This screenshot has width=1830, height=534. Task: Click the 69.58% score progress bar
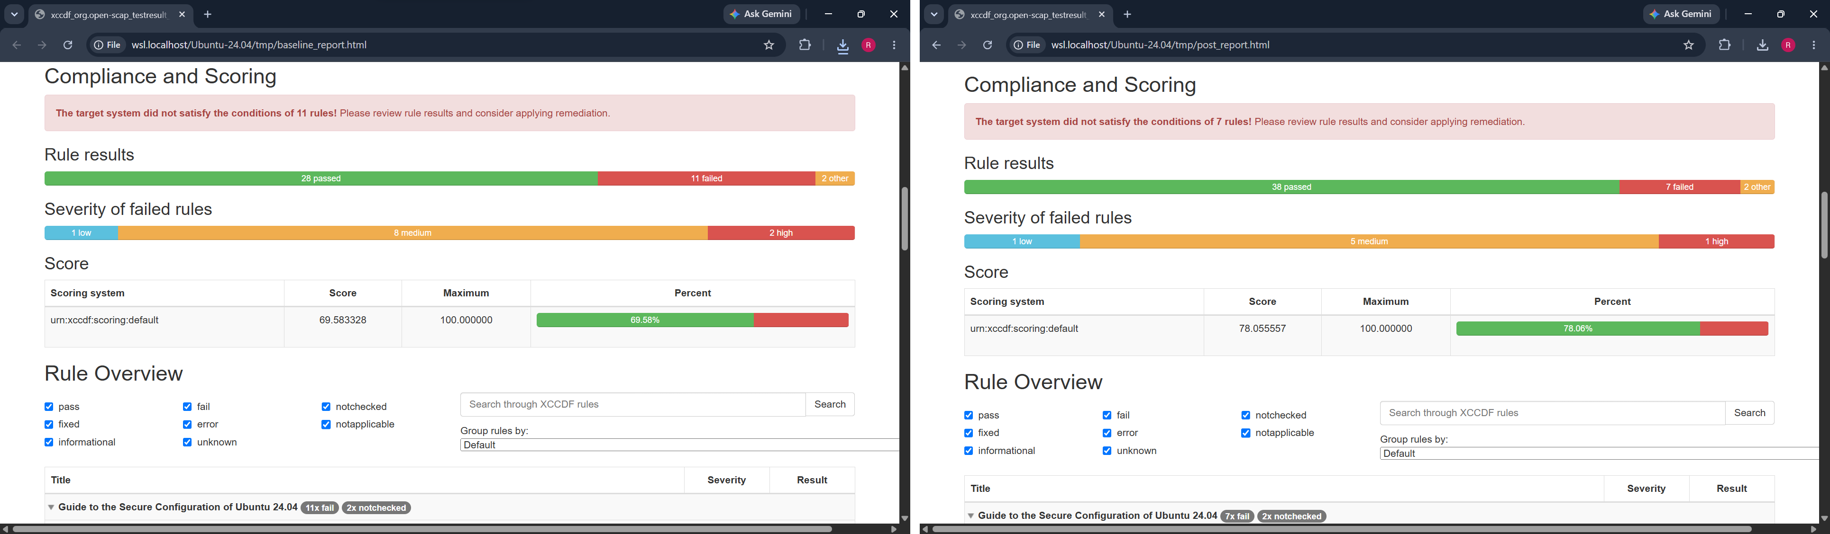pos(693,320)
